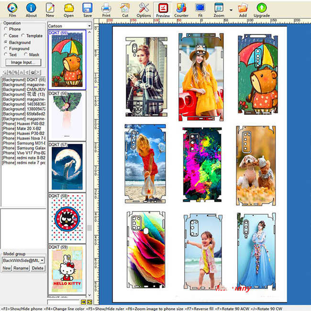Viewport: 311px width, 311px height.
Task: Select Huawei P40 phone entry in list
Action: pyautogui.click(x=23, y=124)
